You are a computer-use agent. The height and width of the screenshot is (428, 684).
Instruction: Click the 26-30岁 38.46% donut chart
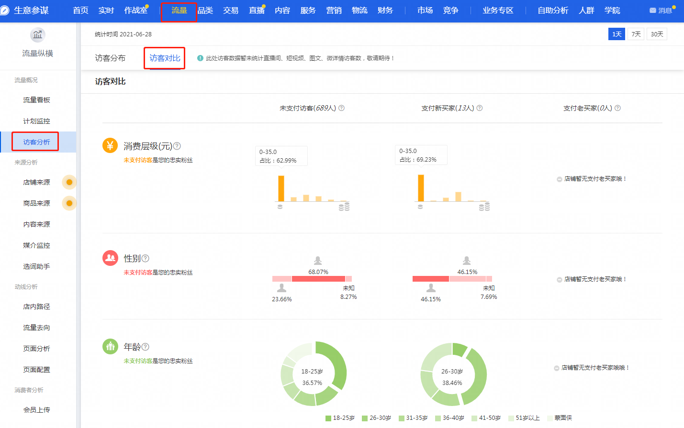[x=453, y=374]
